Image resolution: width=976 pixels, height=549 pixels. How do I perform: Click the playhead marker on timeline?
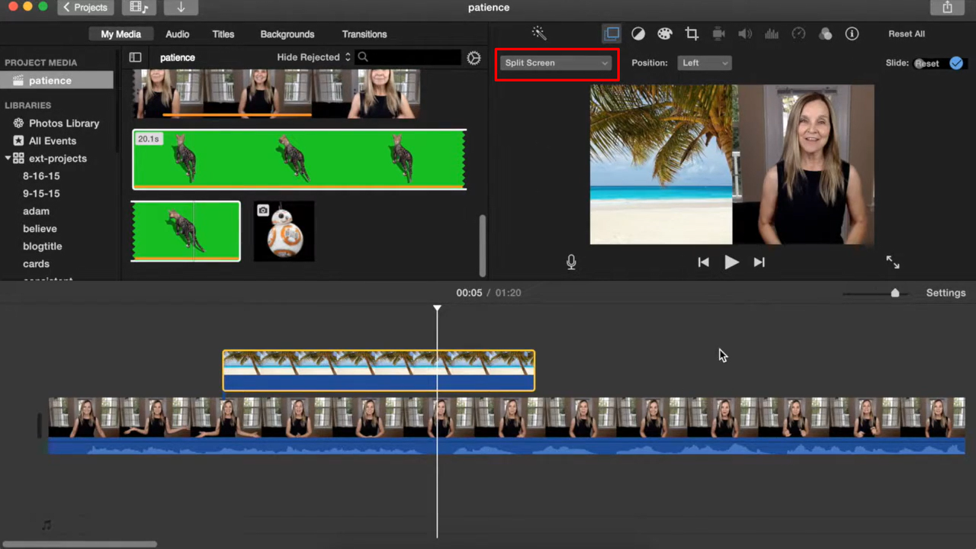(437, 308)
